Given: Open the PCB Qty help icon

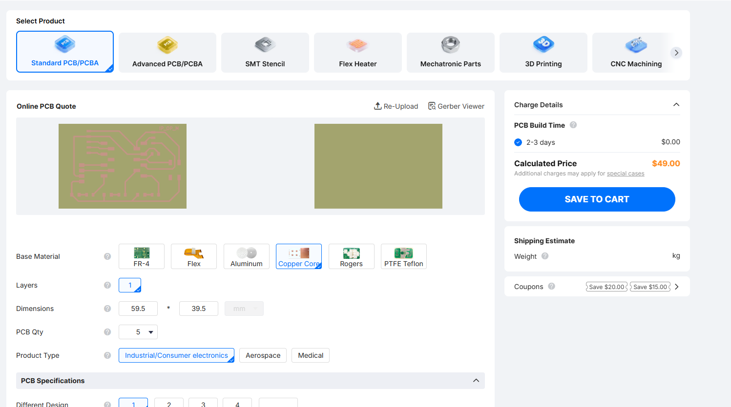Looking at the screenshot, I should (107, 332).
